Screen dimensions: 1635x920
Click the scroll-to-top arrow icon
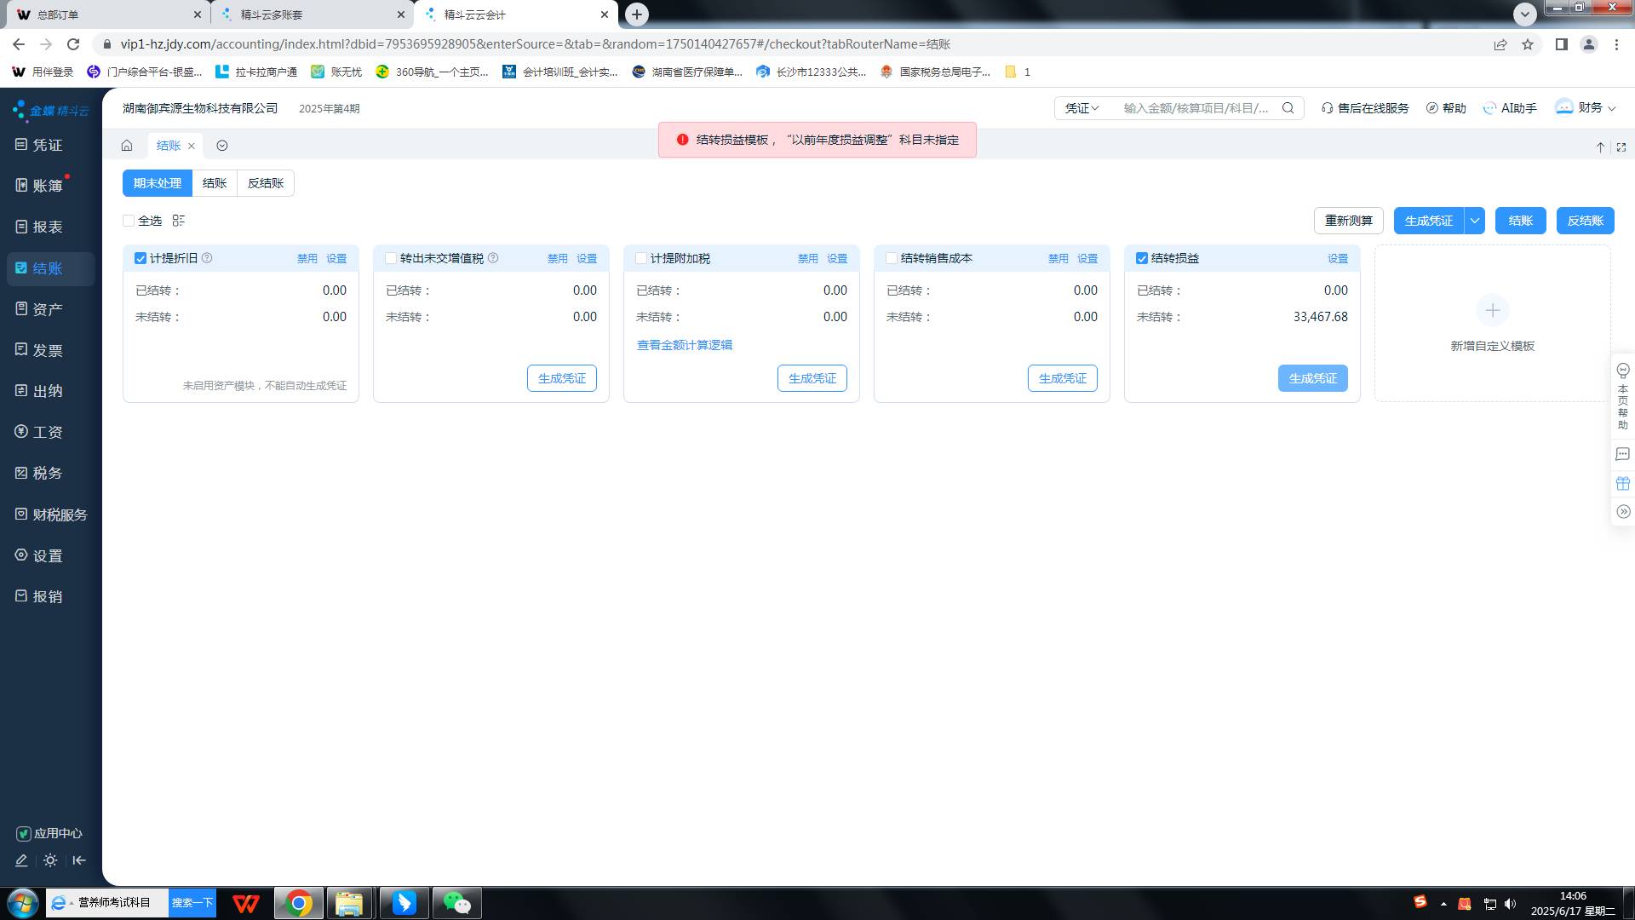pyautogui.click(x=1600, y=147)
